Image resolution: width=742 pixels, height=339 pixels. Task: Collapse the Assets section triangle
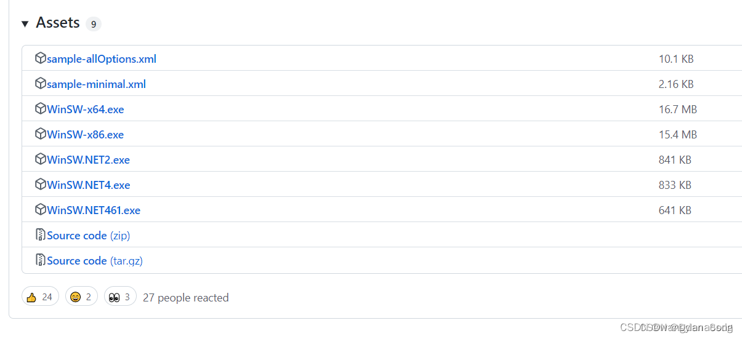[x=25, y=24]
